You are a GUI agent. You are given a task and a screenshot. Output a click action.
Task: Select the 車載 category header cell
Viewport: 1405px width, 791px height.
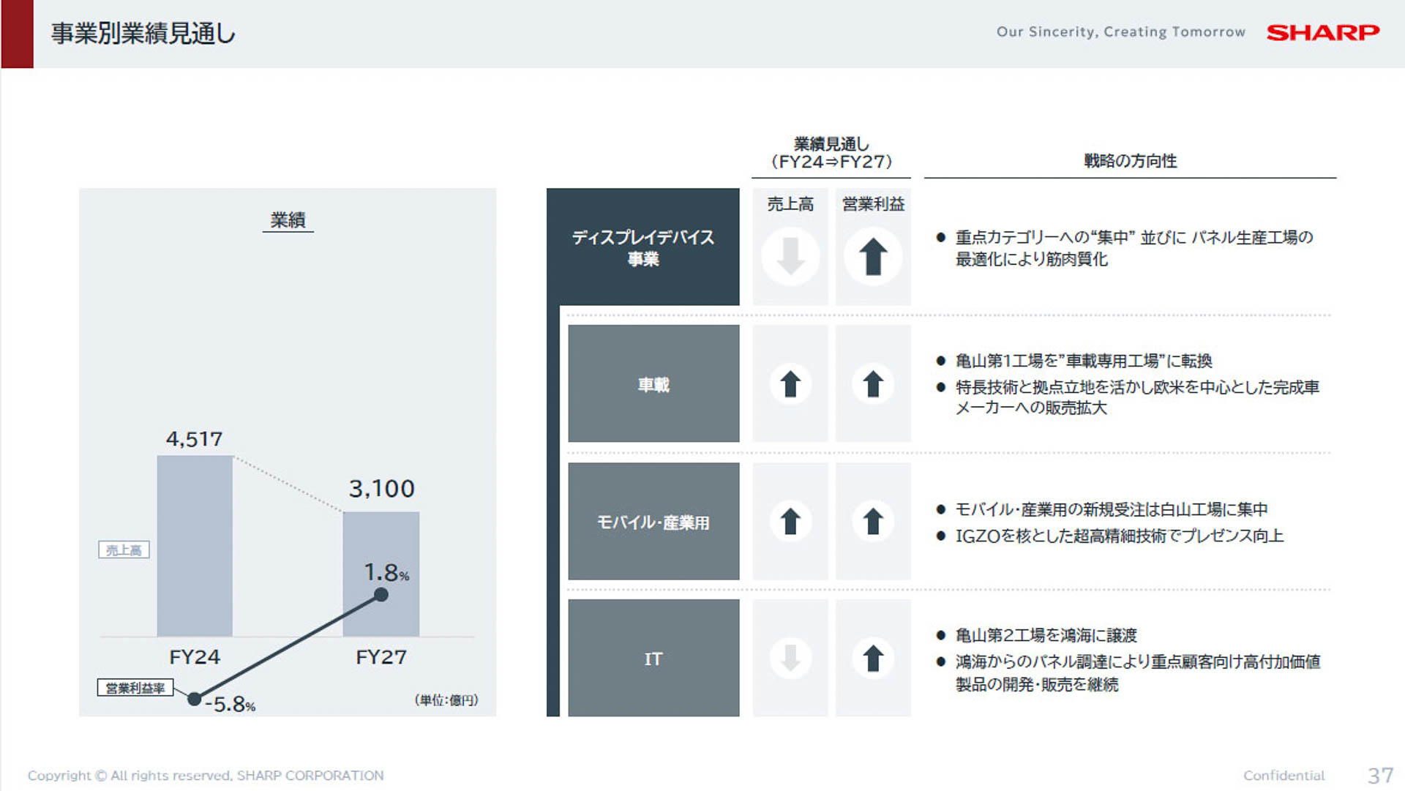pyautogui.click(x=653, y=383)
